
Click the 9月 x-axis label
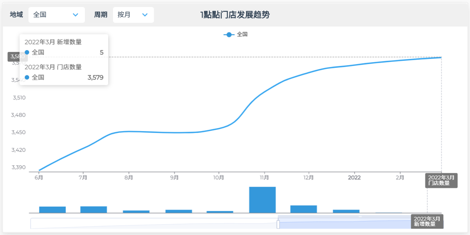click(174, 178)
